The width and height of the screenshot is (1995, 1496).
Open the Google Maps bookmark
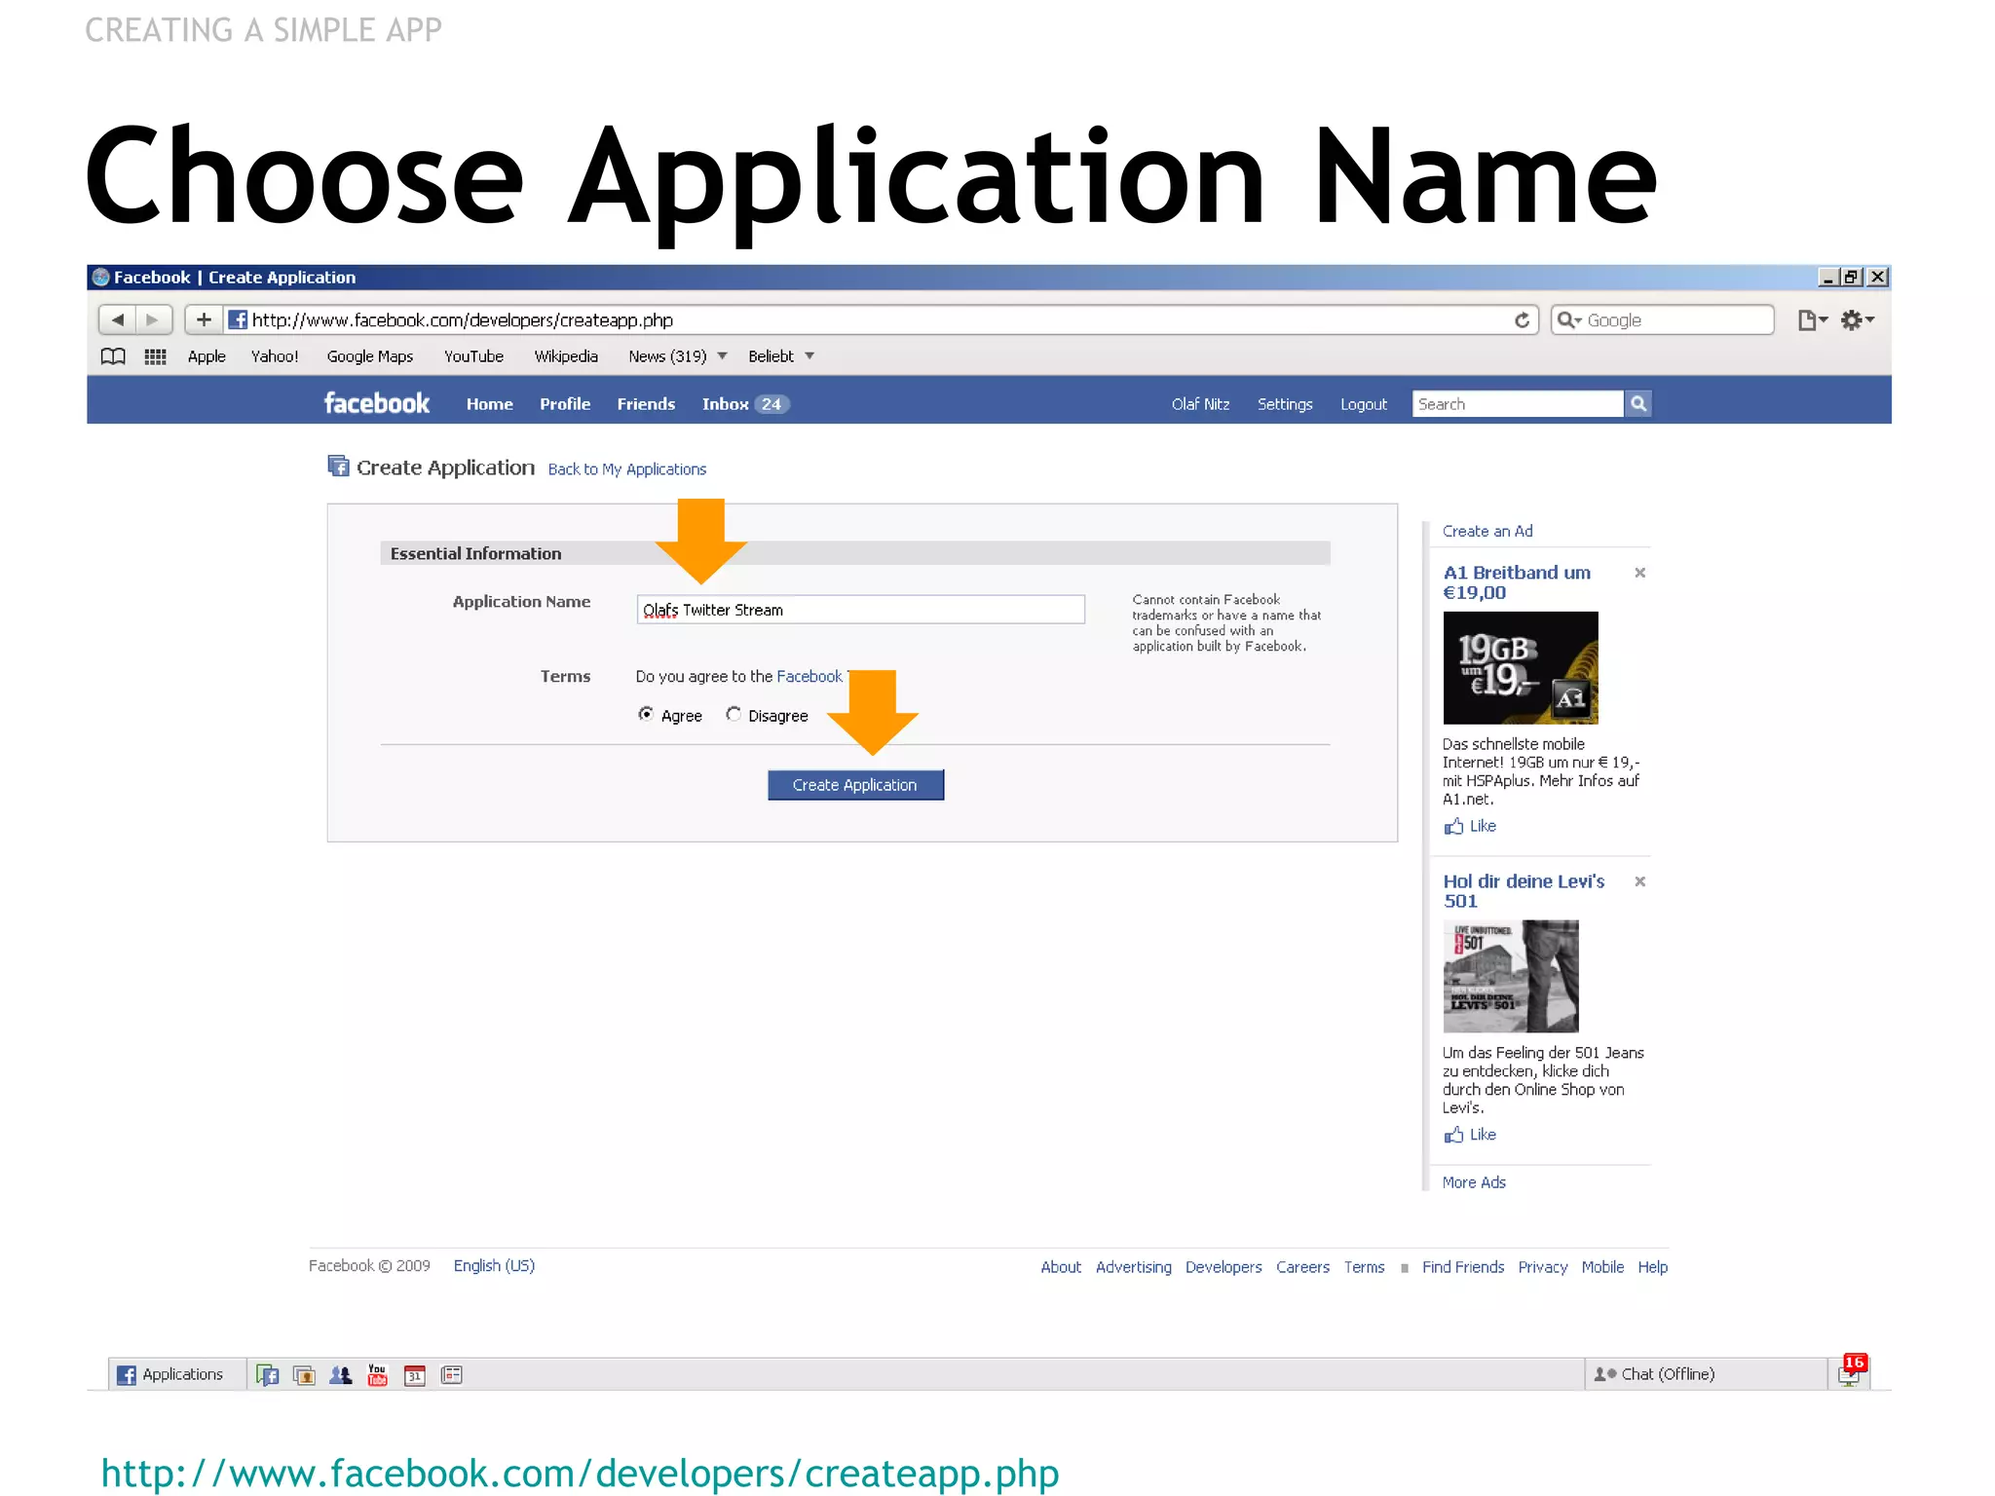[x=370, y=356]
